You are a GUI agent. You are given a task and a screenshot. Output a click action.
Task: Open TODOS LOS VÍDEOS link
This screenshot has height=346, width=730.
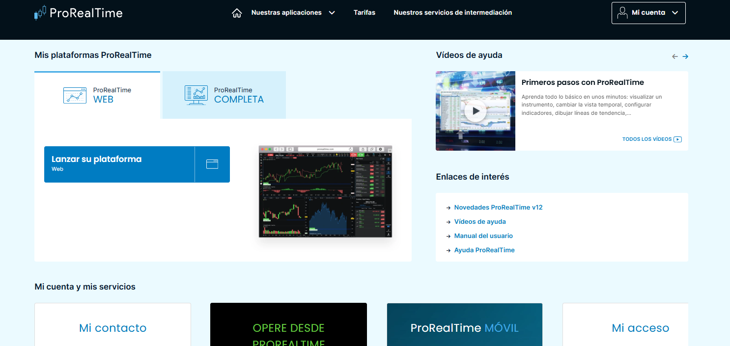[x=647, y=139]
